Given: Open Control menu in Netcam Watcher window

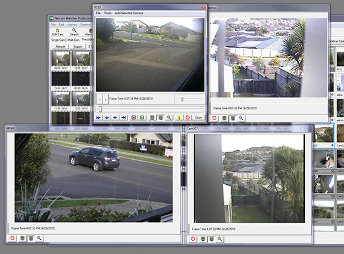Looking at the screenshot, I should click(x=86, y=25).
